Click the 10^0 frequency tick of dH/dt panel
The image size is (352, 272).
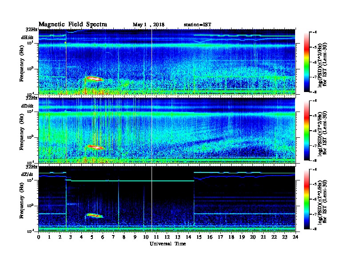tap(30, 68)
